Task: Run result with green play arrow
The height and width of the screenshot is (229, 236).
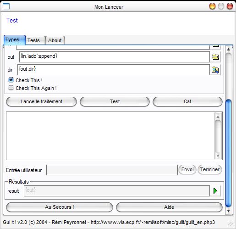Action: tap(215, 191)
